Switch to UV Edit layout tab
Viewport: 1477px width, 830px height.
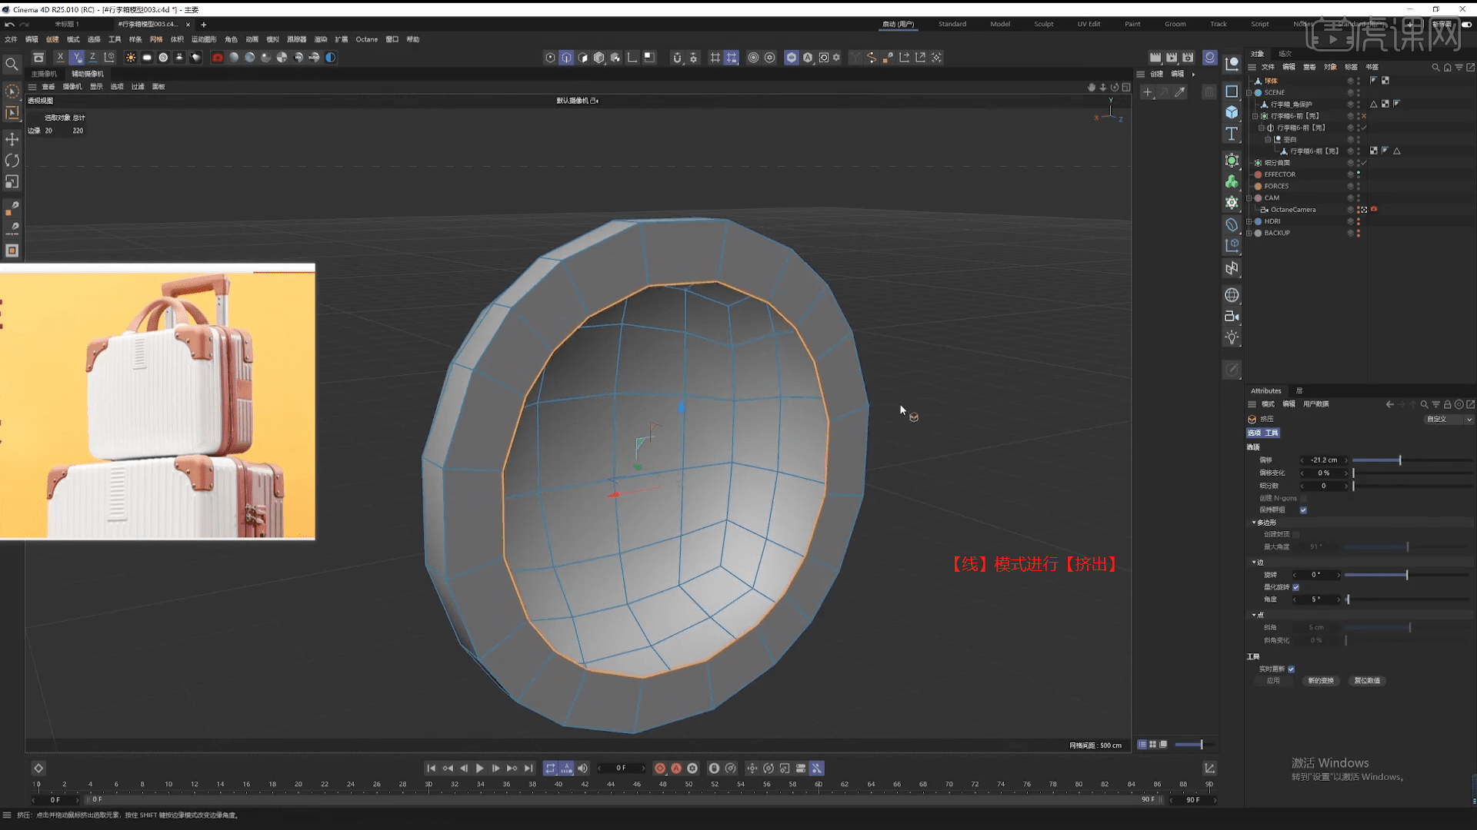point(1089,24)
